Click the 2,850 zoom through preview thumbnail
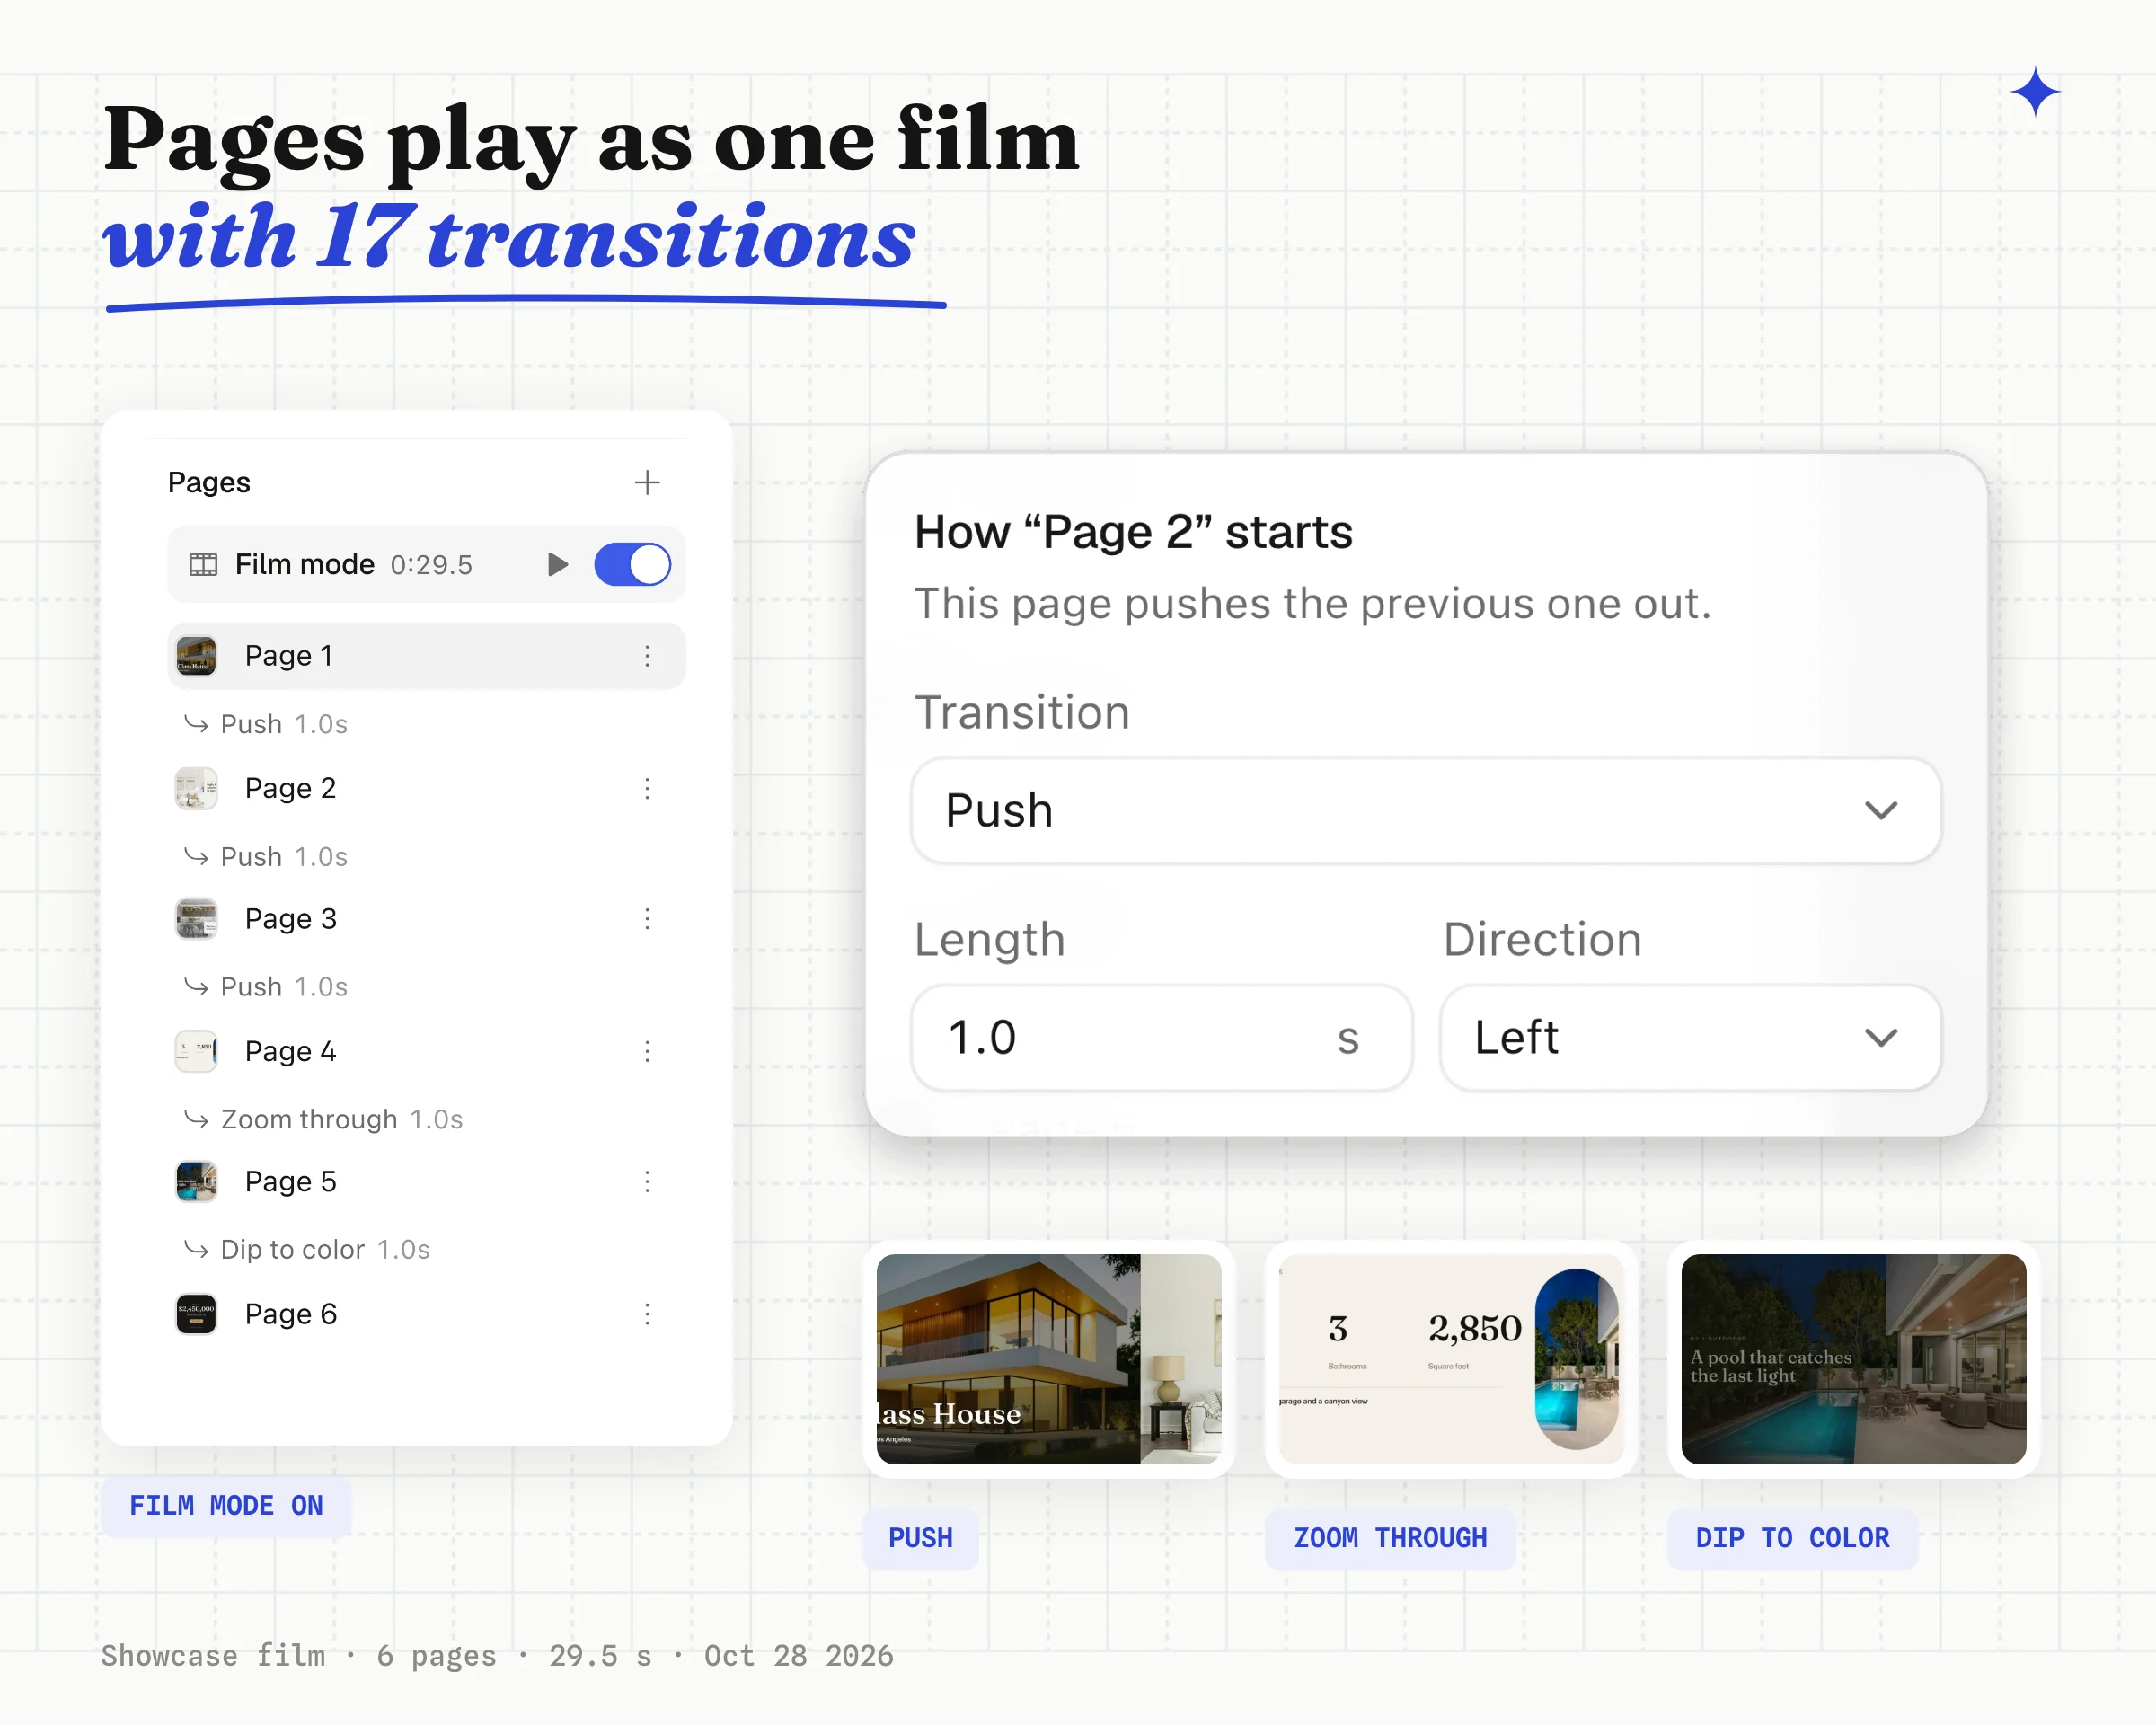Image resolution: width=2156 pixels, height=1725 pixels. (x=1451, y=1359)
